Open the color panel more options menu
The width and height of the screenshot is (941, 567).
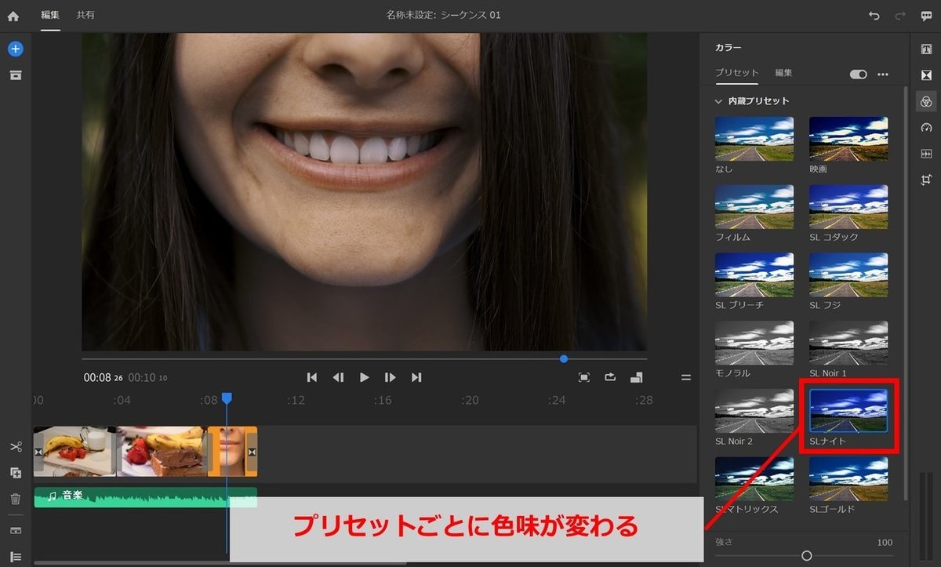883,74
